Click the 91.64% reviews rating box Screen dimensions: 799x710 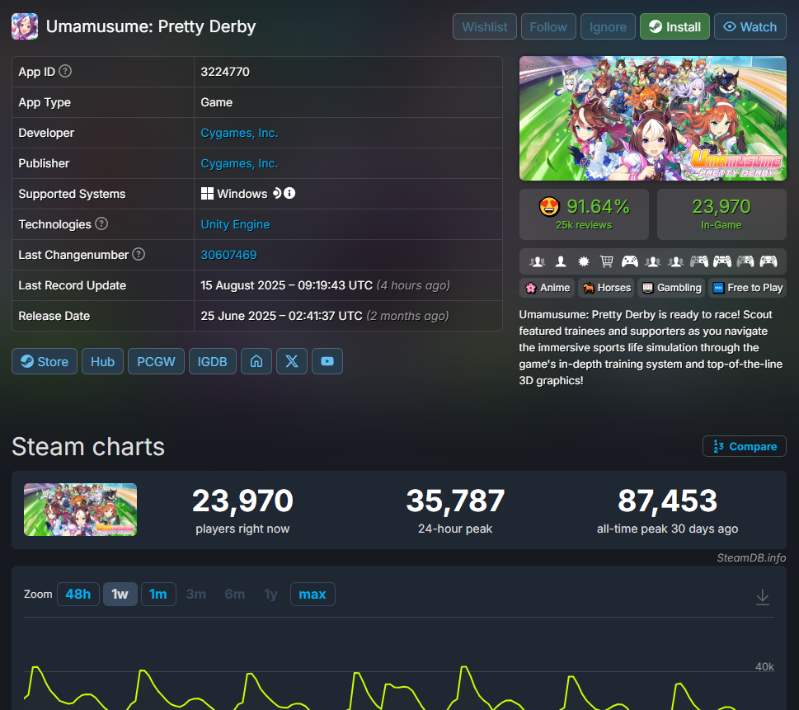[584, 214]
